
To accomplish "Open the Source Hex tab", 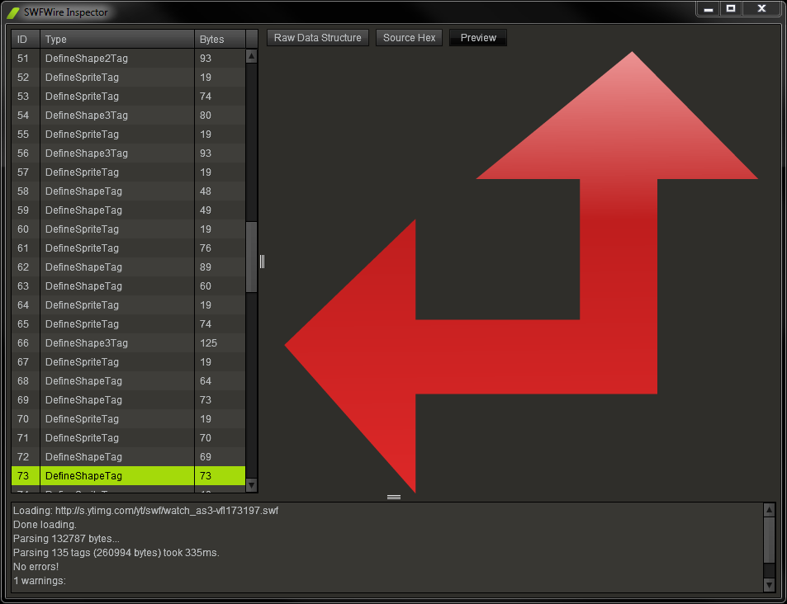I will (409, 38).
